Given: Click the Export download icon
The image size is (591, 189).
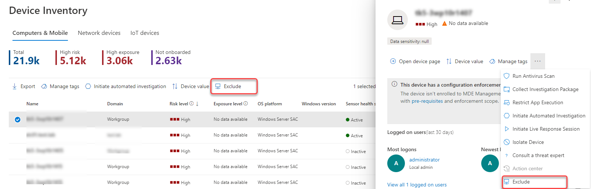Looking at the screenshot, I should (15, 86).
